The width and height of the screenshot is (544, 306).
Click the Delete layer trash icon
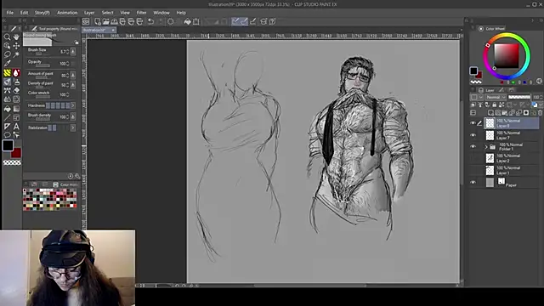[x=540, y=113]
